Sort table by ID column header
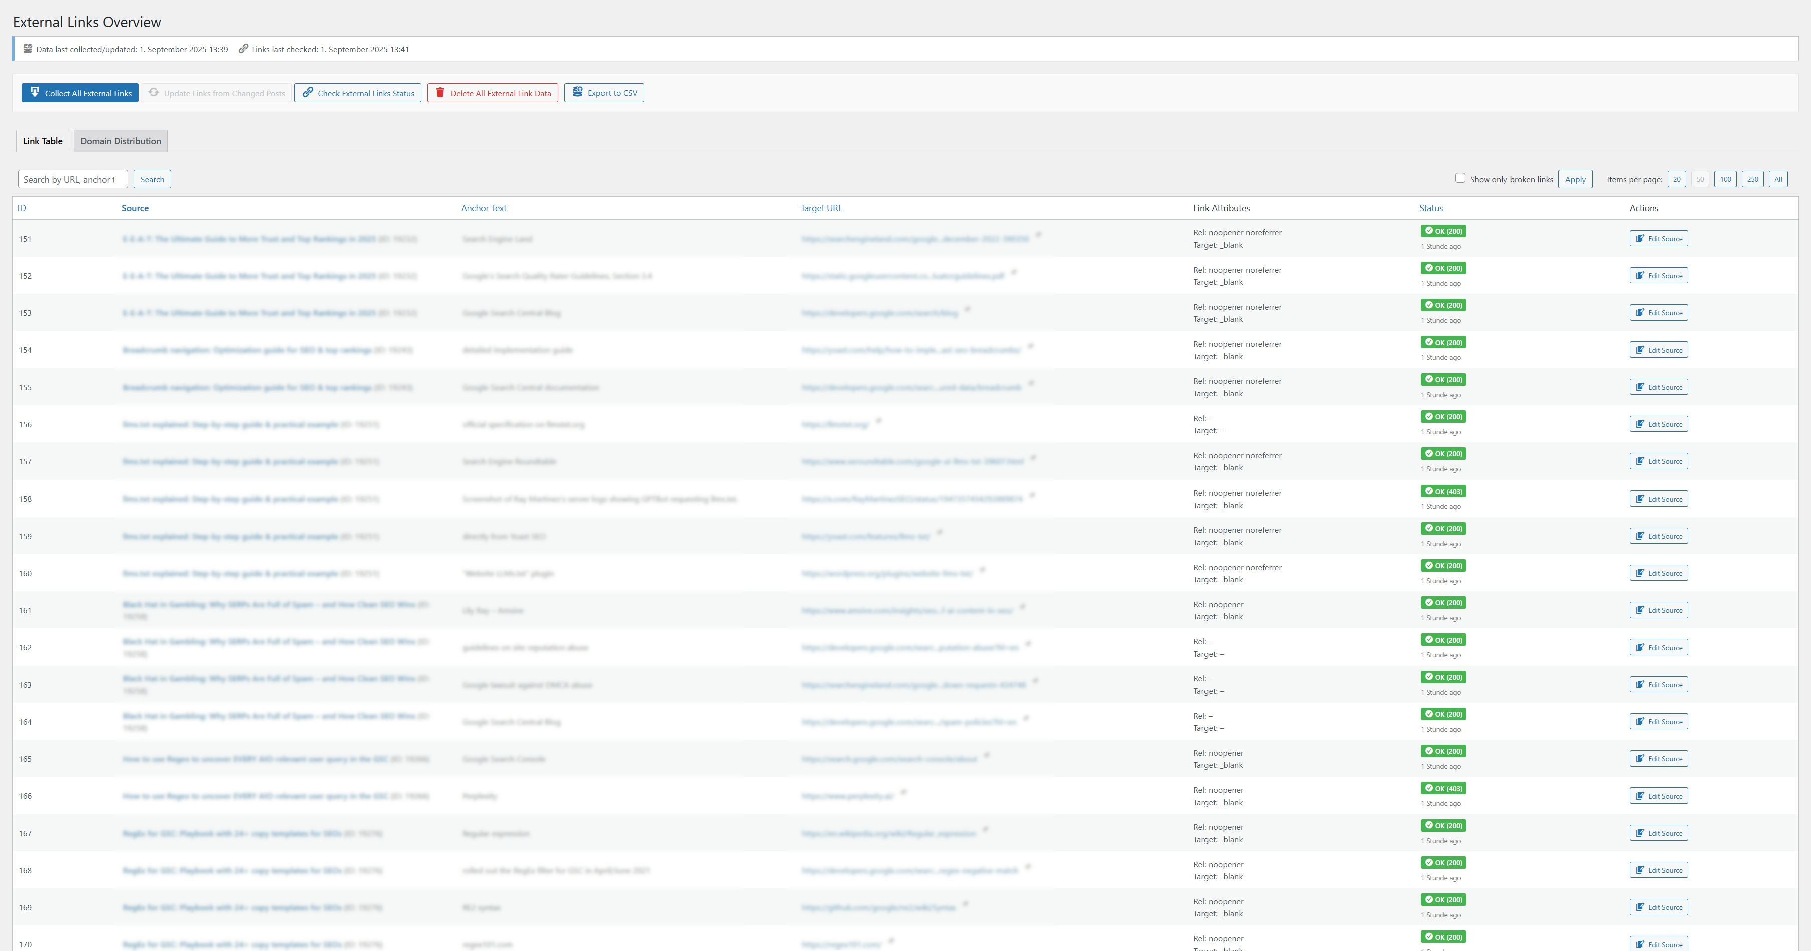1811x951 pixels. coord(22,208)
